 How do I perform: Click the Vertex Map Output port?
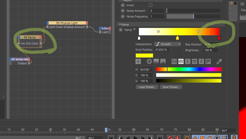[29, 63]
